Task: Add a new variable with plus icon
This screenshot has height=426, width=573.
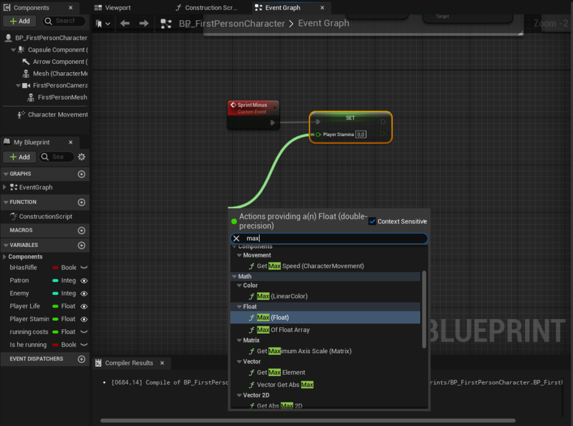Action: point(82,245)
